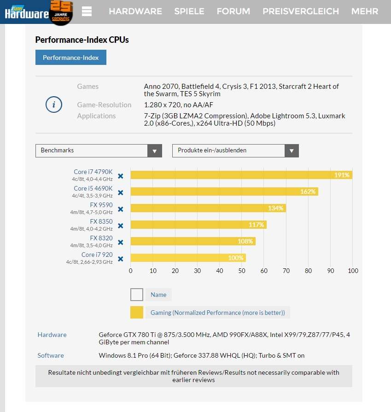The height and width of the screenshot is (412, 391).
Task: Click '4m/8t, 4,7-5,0 GHz' spec text
Action: [91, 212]
